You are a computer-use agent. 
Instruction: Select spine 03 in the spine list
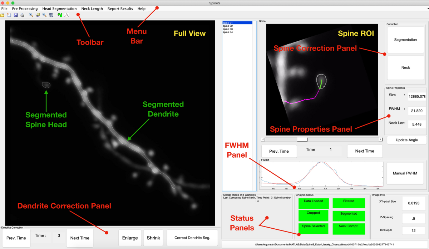[x=228, y=29]
